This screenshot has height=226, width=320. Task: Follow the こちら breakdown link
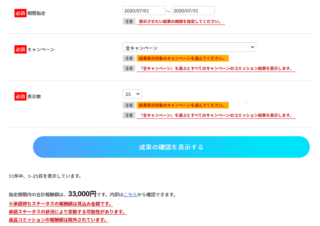130,195
